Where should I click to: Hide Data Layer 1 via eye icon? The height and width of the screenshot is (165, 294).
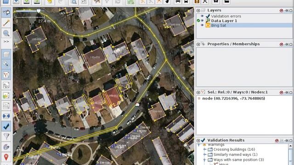tap(202, 21)
